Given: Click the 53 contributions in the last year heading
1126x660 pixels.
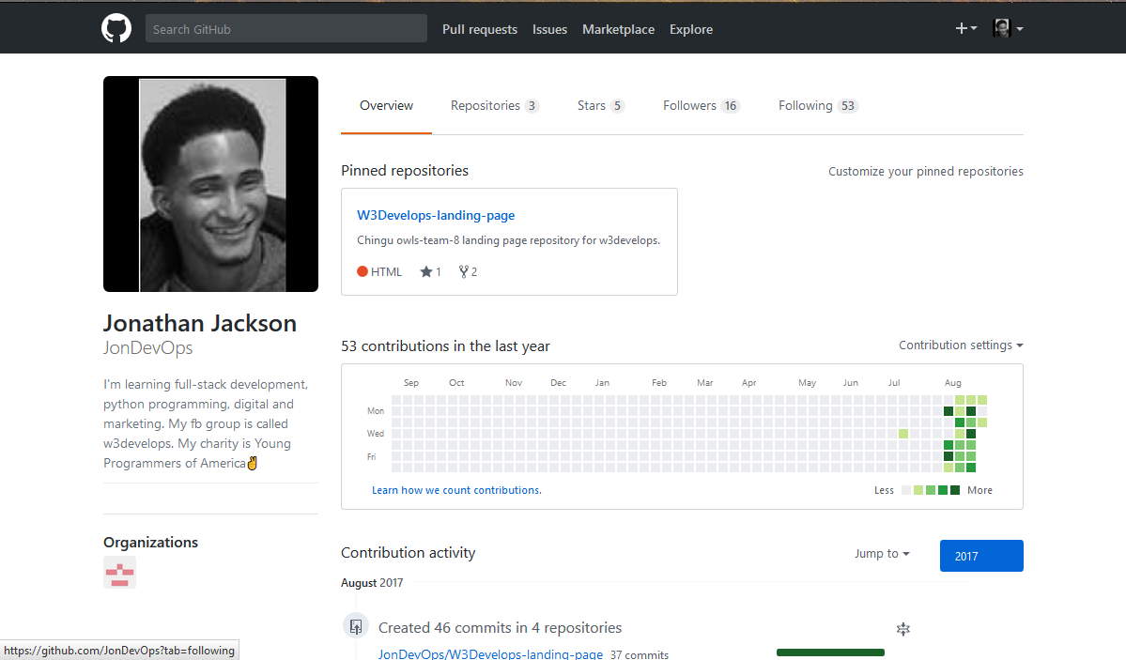Looking at the screenshot, I should (445, 346).
